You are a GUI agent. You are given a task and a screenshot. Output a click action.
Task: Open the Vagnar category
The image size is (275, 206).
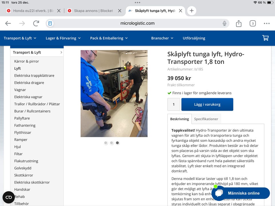(x=20, y=90)
